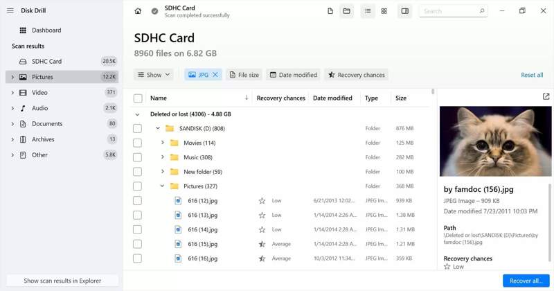The image size is (554, 291).
Task: Check the 616 (14).jpg checkbox
Action: pyautogui.click(x=137, y=229)
